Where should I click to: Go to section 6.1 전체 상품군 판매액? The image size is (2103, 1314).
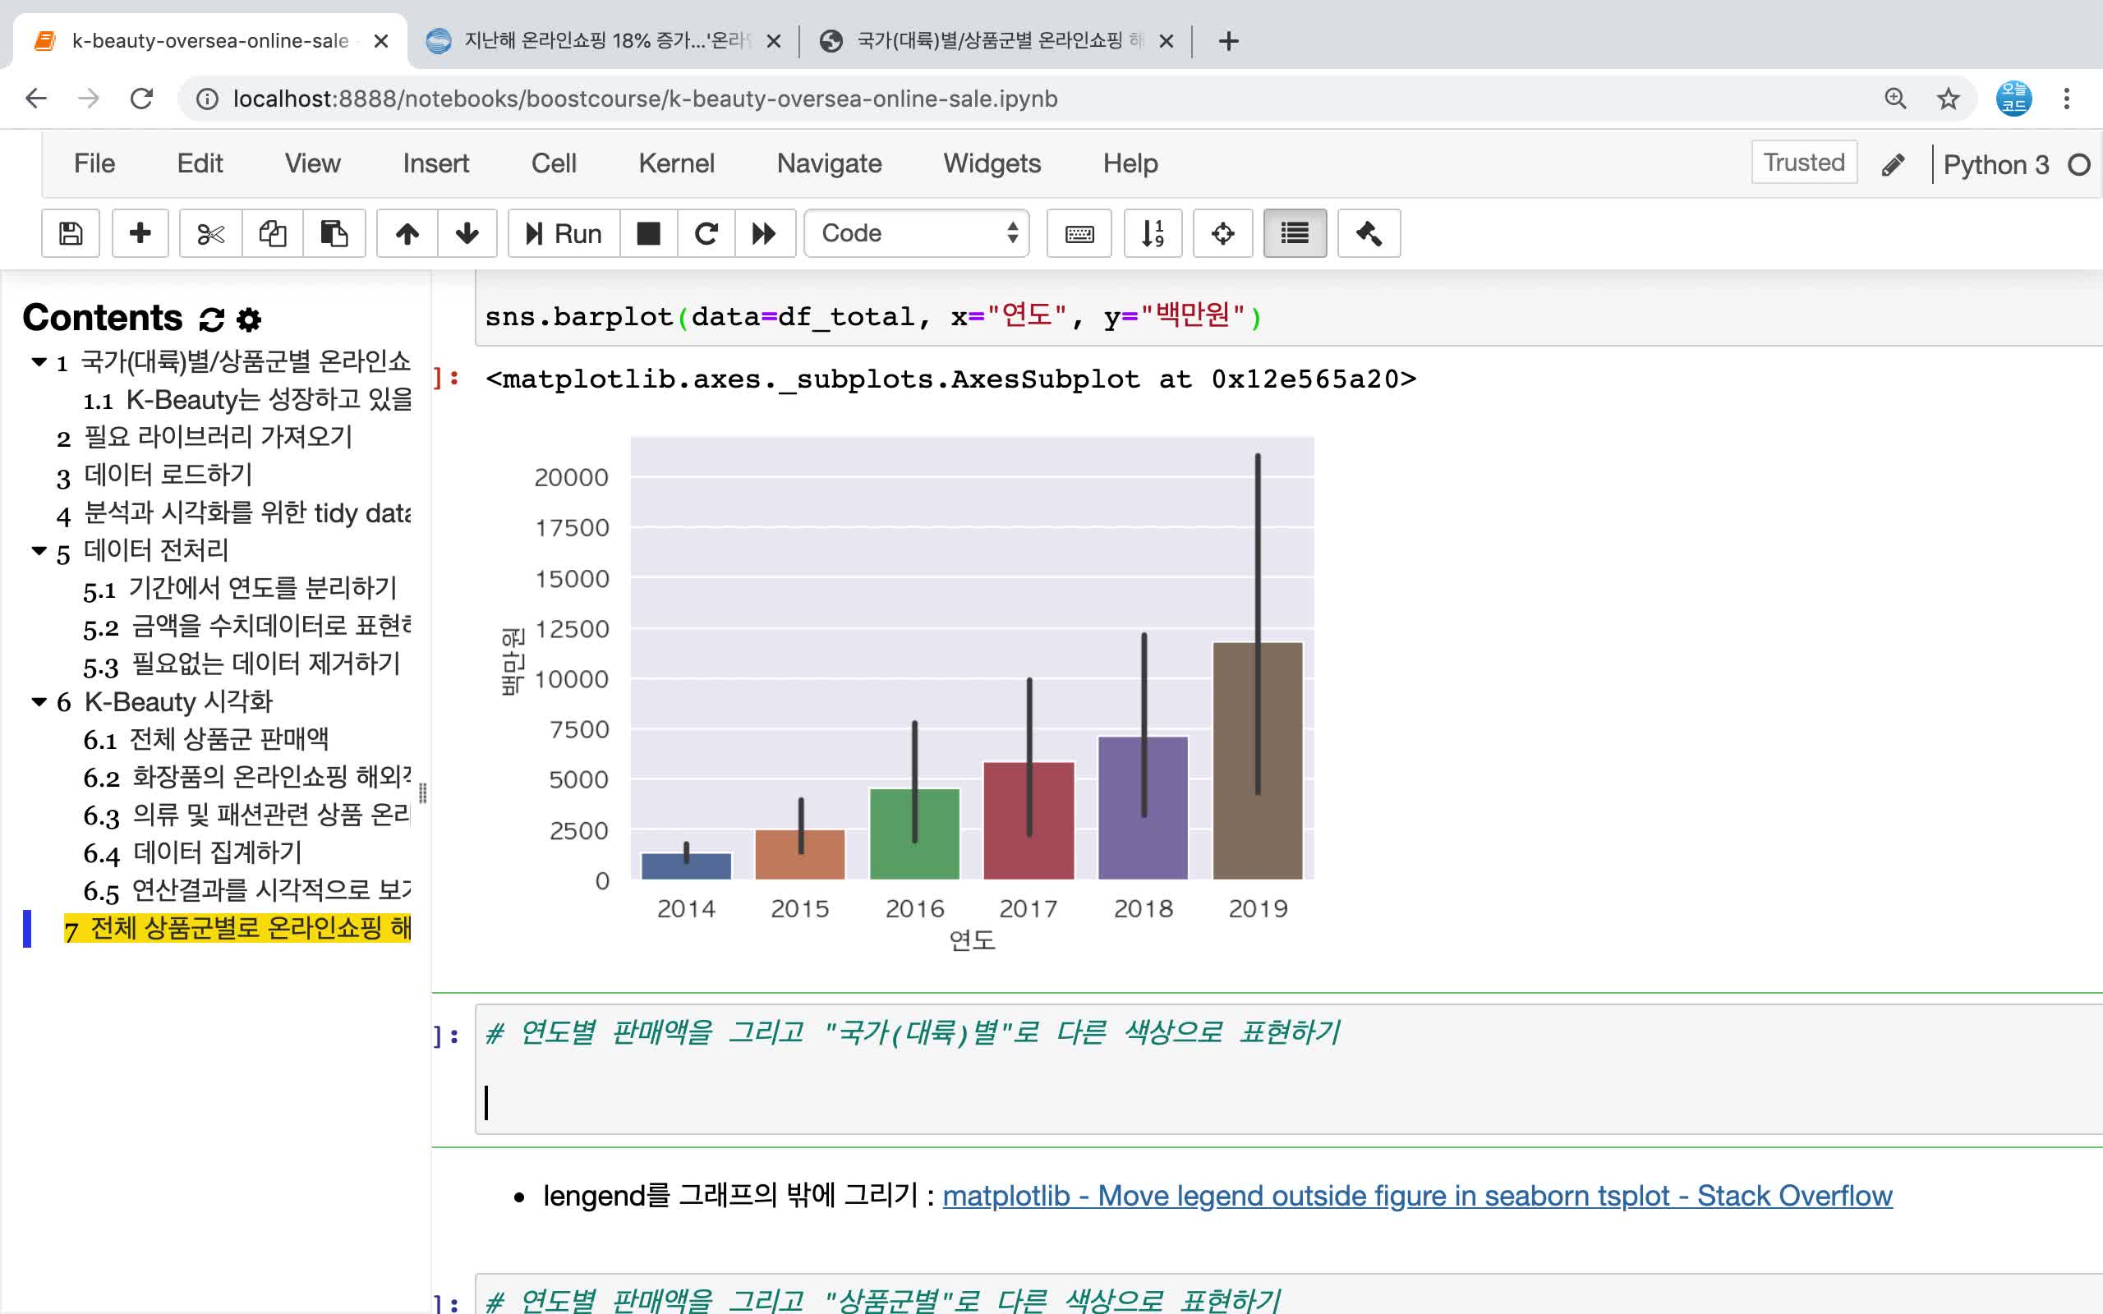tap(206, 740)
